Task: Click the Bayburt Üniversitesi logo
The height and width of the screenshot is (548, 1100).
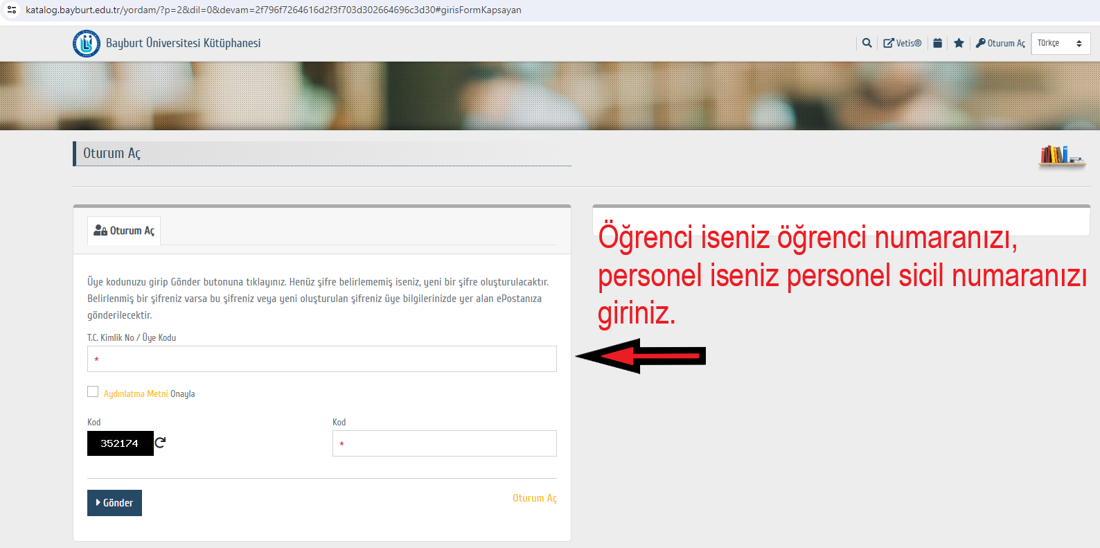Action: pyautogui.click(x=87, y=44)
